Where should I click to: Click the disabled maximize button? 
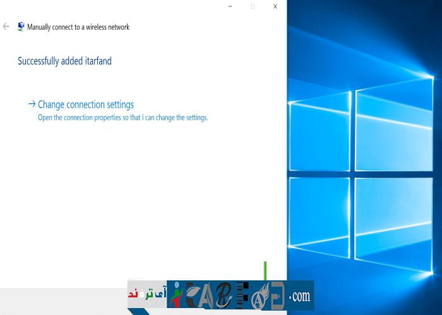click(x=253, y=6)
